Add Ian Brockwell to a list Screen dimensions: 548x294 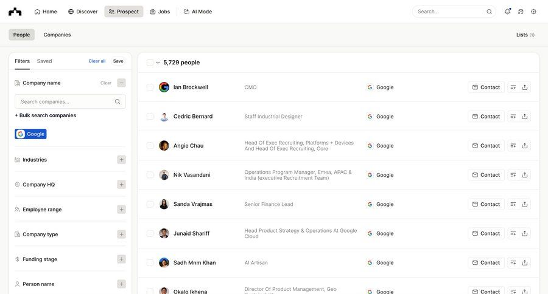(x=513, y=87)
